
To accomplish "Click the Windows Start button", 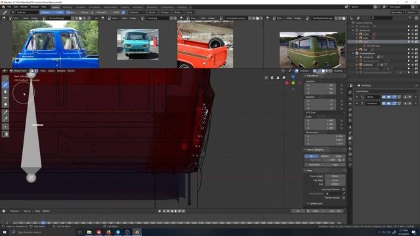I will tap(4, 232).
